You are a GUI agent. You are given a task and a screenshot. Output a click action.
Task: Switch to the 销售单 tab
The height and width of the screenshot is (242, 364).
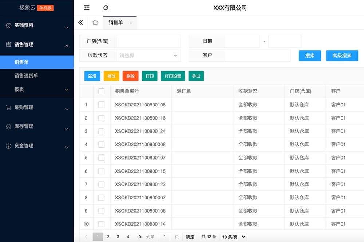115,23
